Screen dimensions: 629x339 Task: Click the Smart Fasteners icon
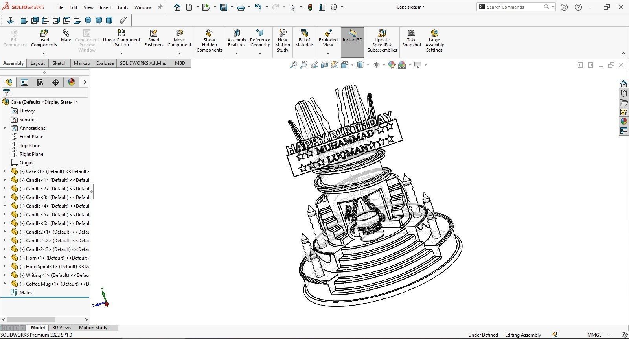(154, 39)
